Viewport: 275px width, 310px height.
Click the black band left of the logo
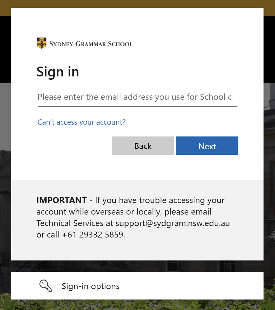coord(5,49)
